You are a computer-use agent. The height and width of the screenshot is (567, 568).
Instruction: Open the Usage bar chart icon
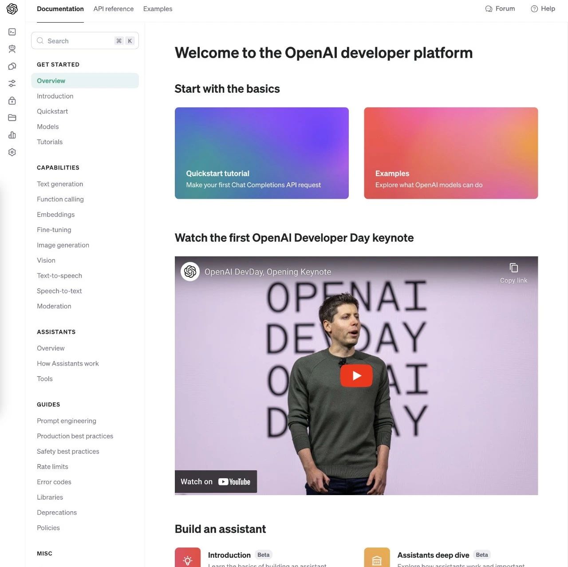[12, 135]
